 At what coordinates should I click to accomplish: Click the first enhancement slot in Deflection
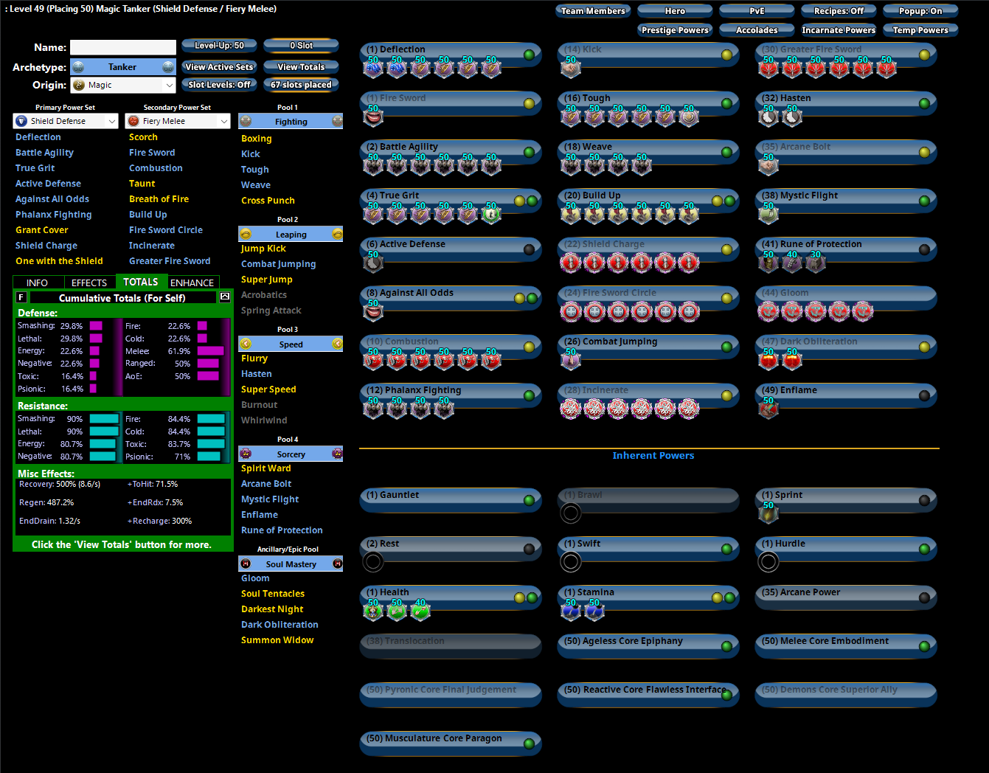click(373, 69)
